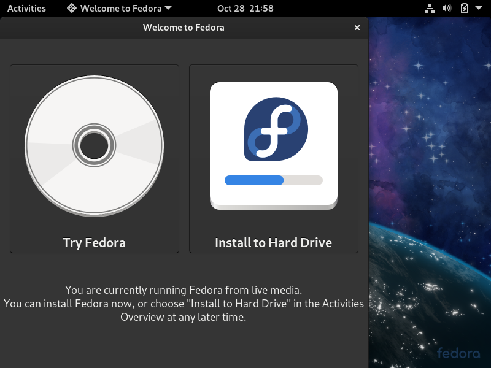Open the Activities overview

[x=26, y=8]
